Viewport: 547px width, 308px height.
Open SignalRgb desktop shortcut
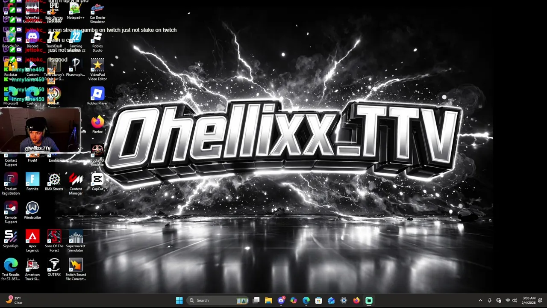[11, 240]
